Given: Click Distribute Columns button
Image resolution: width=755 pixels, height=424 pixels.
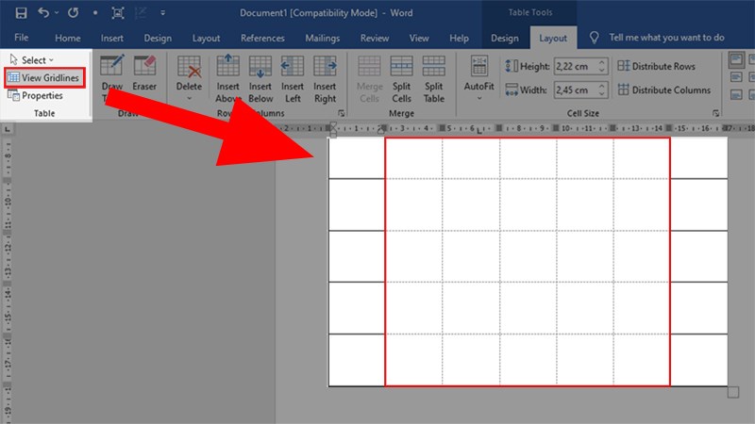Looking at the screenshot, I should (664, 90).
